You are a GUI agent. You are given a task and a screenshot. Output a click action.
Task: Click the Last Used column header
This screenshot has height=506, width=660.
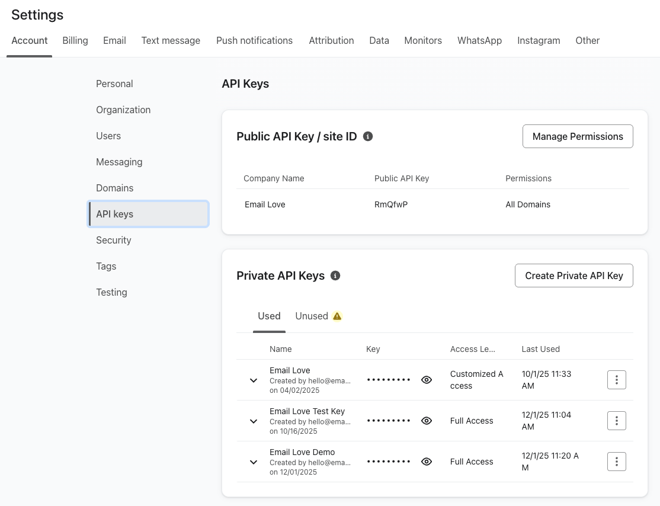click(540, 349)
